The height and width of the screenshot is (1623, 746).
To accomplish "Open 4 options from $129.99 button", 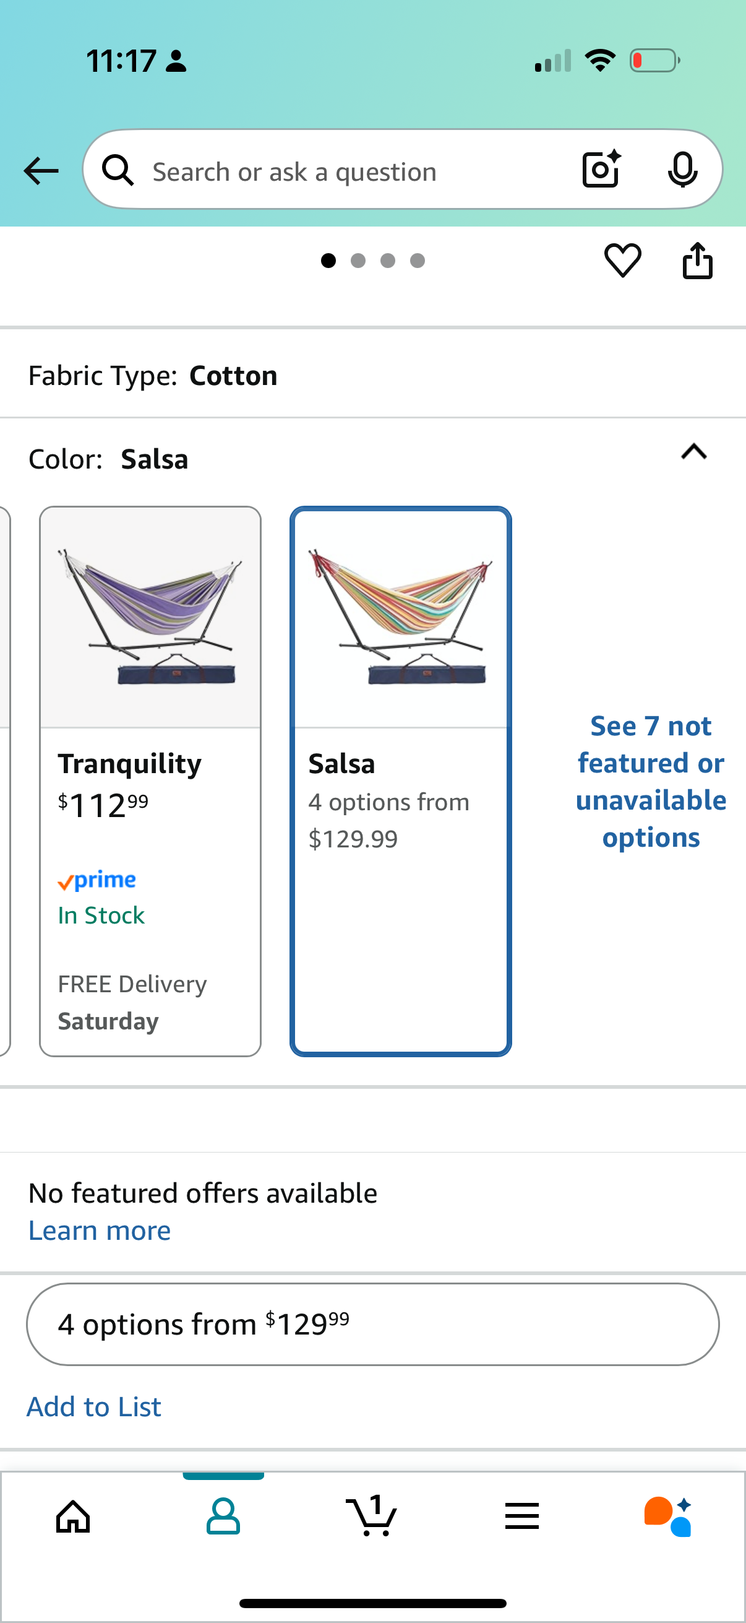I will (372, 1325).
